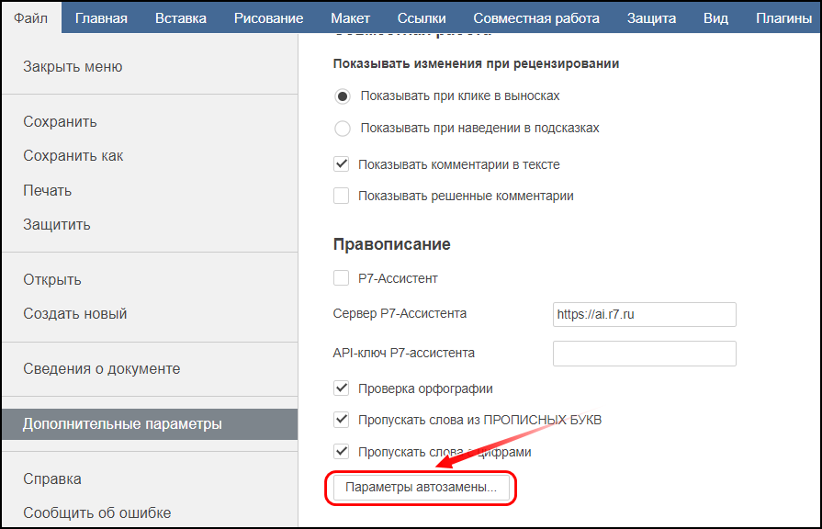This screenshot has width=822, height=529.
Task: Focus the API-ключ Р7-ассистента field
Action: coord(645,354)
